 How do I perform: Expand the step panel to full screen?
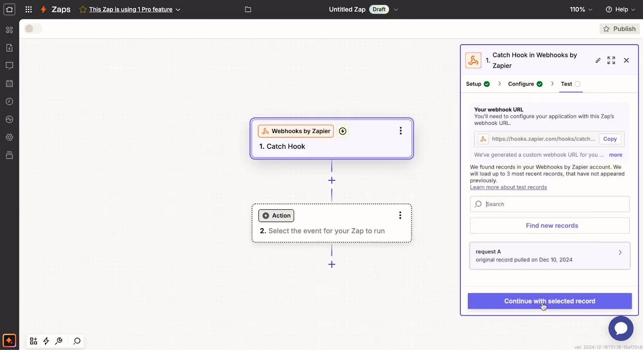click(x=611, y=60)
